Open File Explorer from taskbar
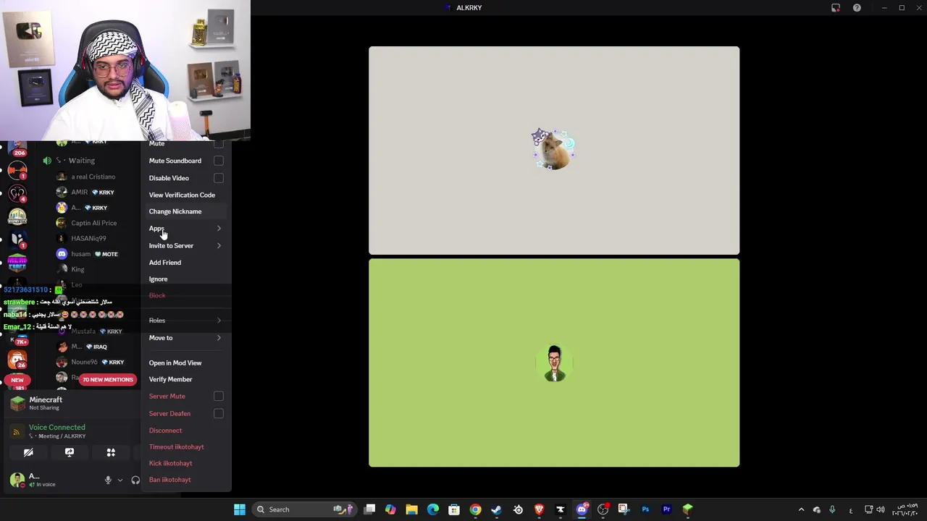This screenshot has width=927, height=521. (411, 509)
